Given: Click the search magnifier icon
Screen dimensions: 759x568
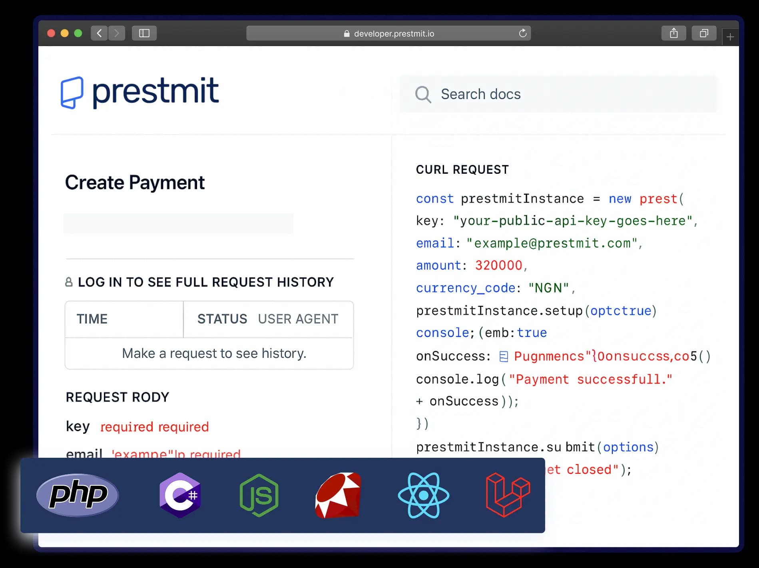Looking at the screenshot, I should click(423, 95).
